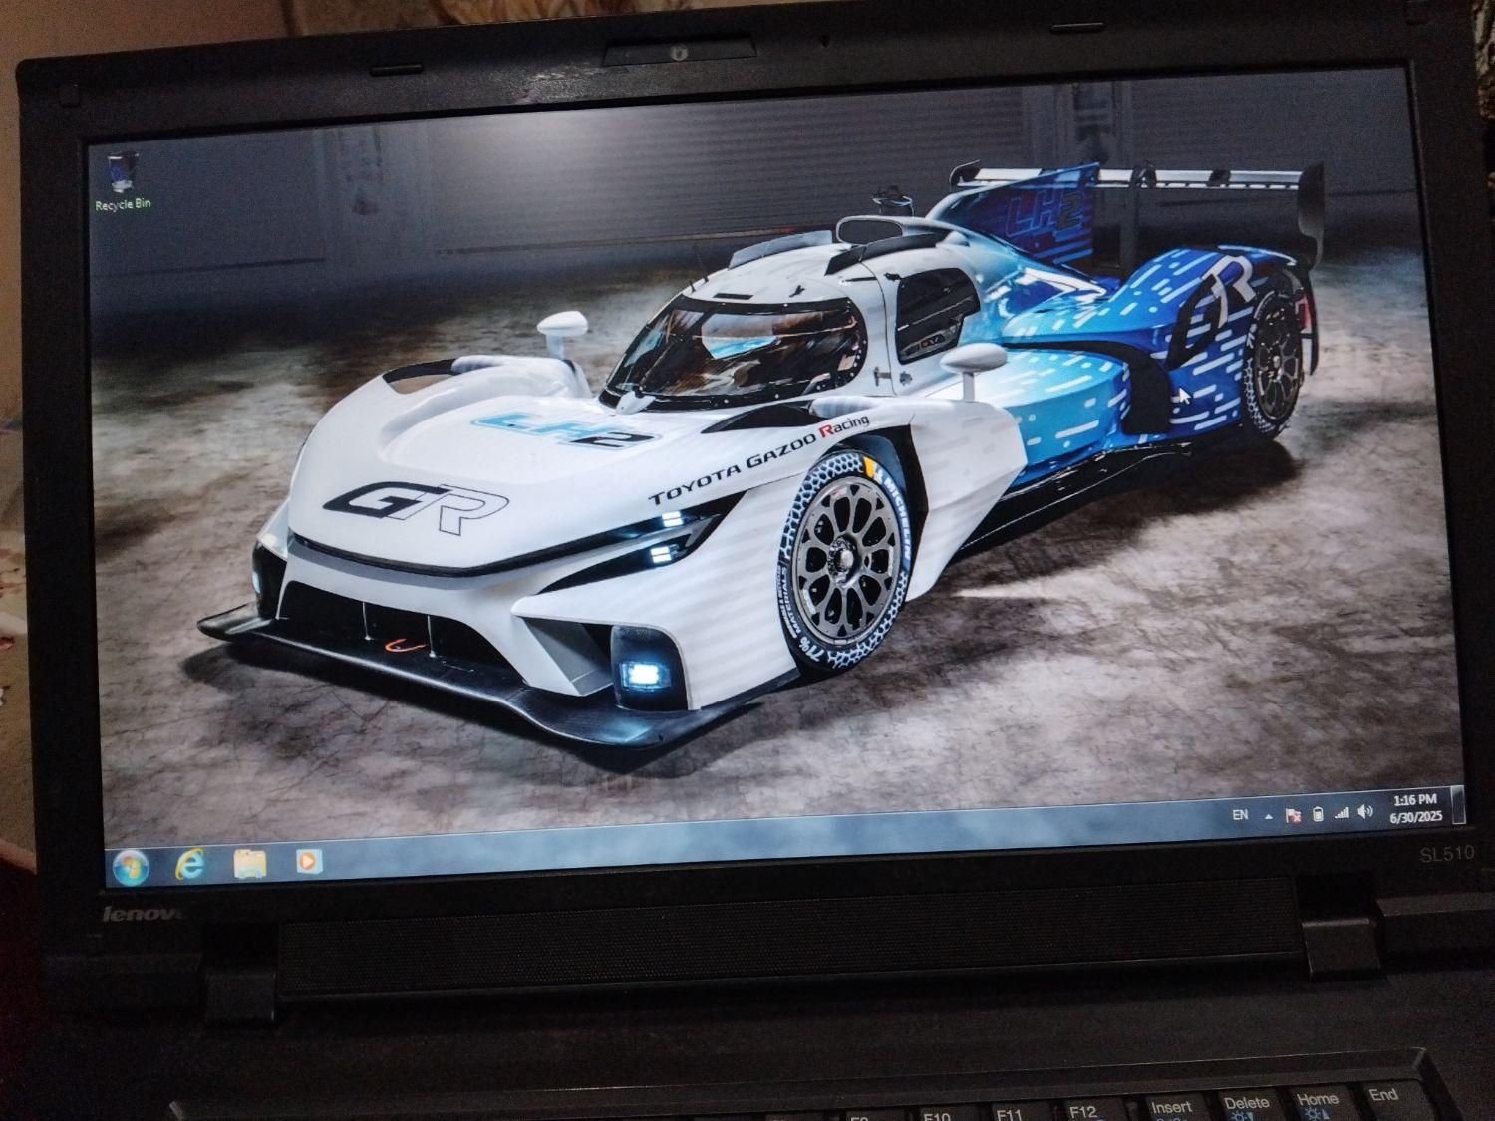Click the EN language indicator
Image resolution: width=1495 pixels, height=1121 pixels.
pos(1240,814)
